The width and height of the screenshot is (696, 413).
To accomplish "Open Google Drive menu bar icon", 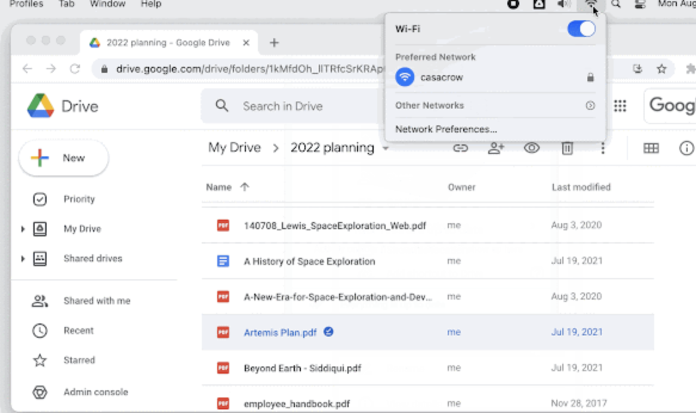I will point(538,4).
